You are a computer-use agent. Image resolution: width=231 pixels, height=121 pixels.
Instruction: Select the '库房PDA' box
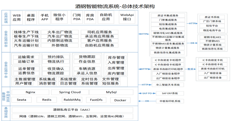pyautogui.click(x=90, y=17)
